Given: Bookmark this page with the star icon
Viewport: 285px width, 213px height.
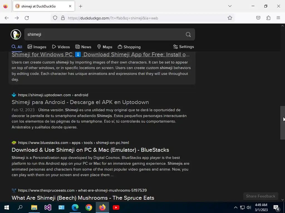Looking at the screenshot, I should pos(230,18).
